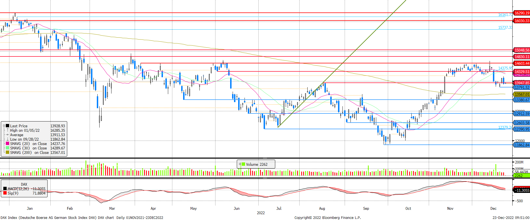Select the 14329.51 red price tag
530x220 pixels.
click(522, 71)
